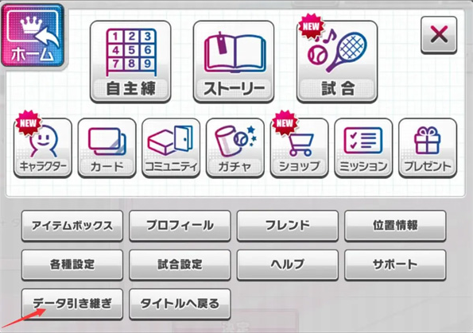Start 試合 match with tennis racket icon
Screen dimensions: 473x333
pos(337,62)
